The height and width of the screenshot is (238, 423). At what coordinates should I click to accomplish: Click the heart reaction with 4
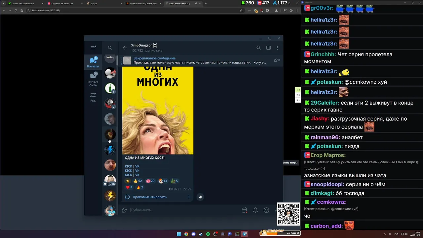coord(129,187)
